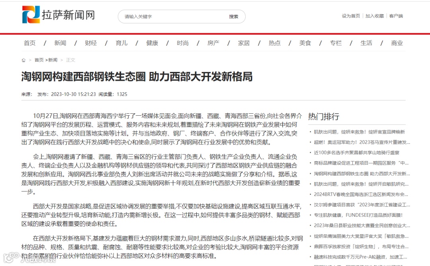The height and width of the screenshot is (266, 430).
Task: Click article paragraph starting 西部大开发是国家战略
Action: (x=162, y=215)
